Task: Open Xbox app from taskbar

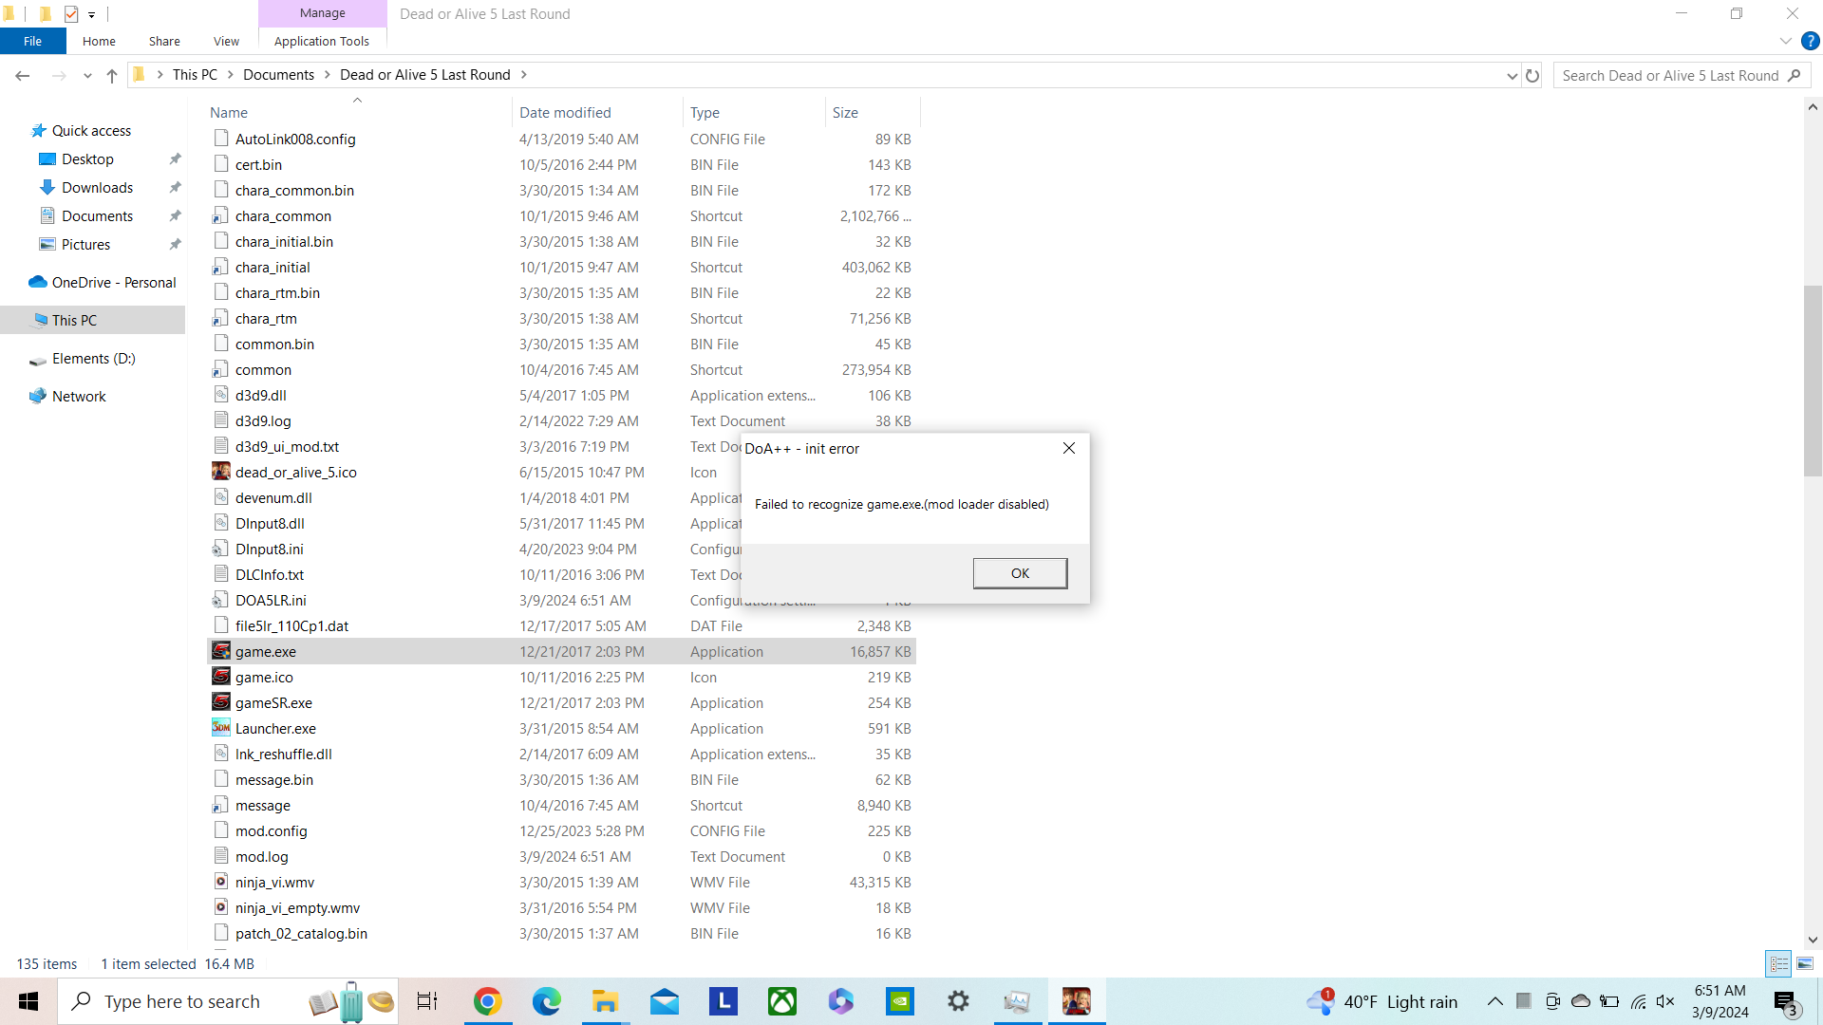Action: coord(781,1001)
